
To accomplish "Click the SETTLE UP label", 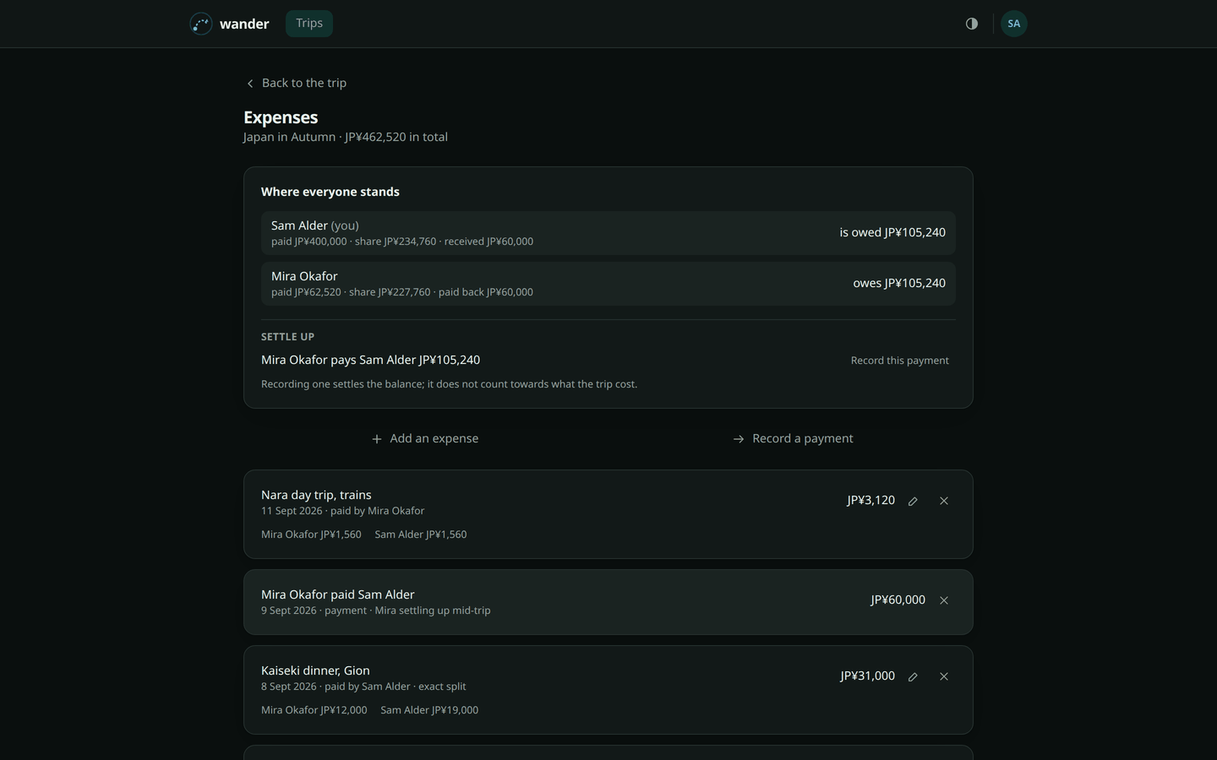I will click(x=287, y=337).
